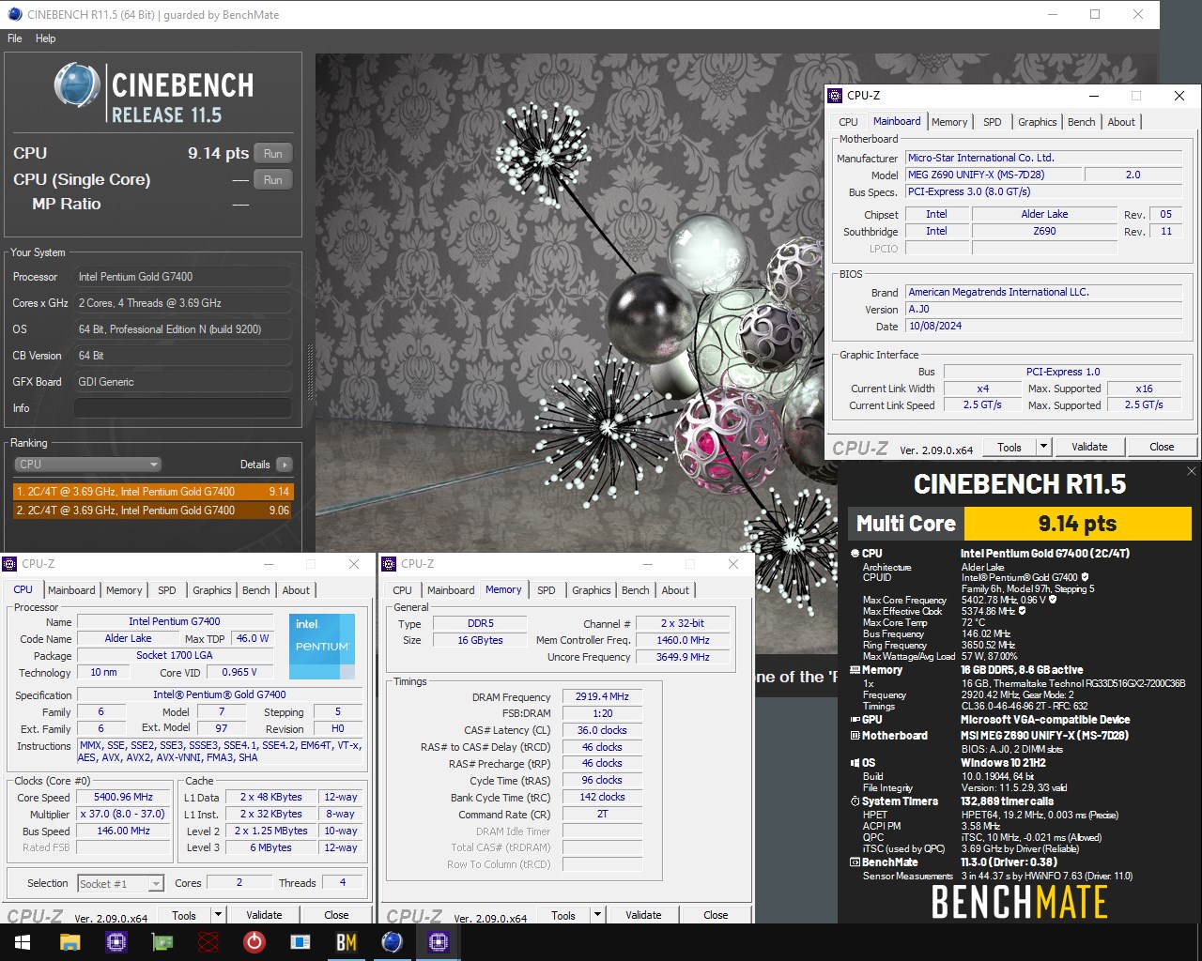Open the first purple CPU-Z taskbar icon
The image size is (1202, 961).
click(x=116, y=942)
